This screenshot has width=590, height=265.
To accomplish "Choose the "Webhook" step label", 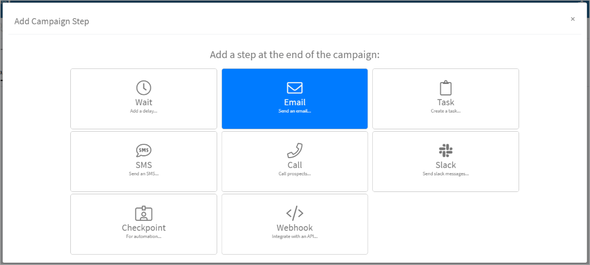I will [294, 228].
